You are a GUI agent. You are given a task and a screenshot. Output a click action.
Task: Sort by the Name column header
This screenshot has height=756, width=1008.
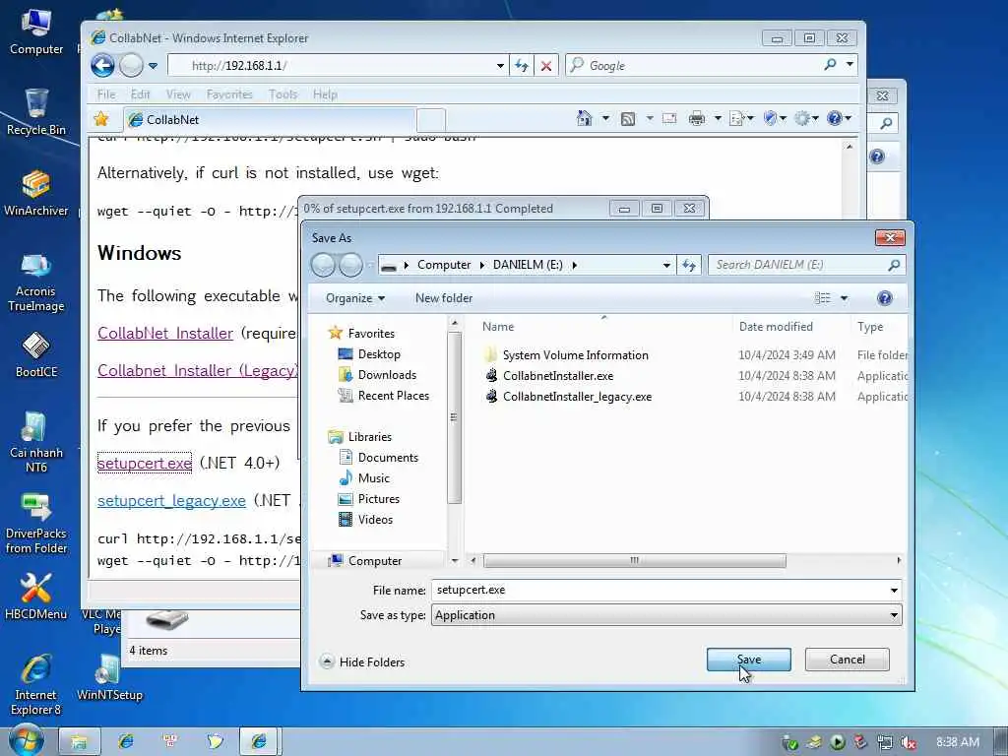click(497, 327)
